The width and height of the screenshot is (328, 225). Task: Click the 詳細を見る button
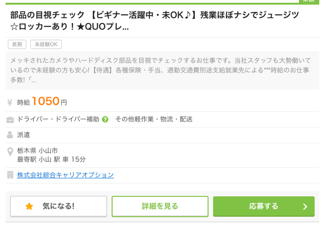pyautogui.click(x=160, y=206)
